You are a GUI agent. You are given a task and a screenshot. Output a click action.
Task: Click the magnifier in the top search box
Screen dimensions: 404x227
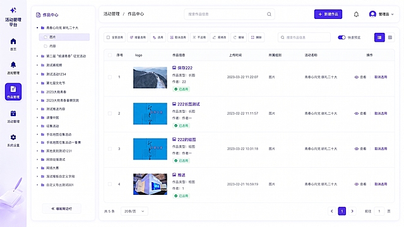tap(269, 14)
